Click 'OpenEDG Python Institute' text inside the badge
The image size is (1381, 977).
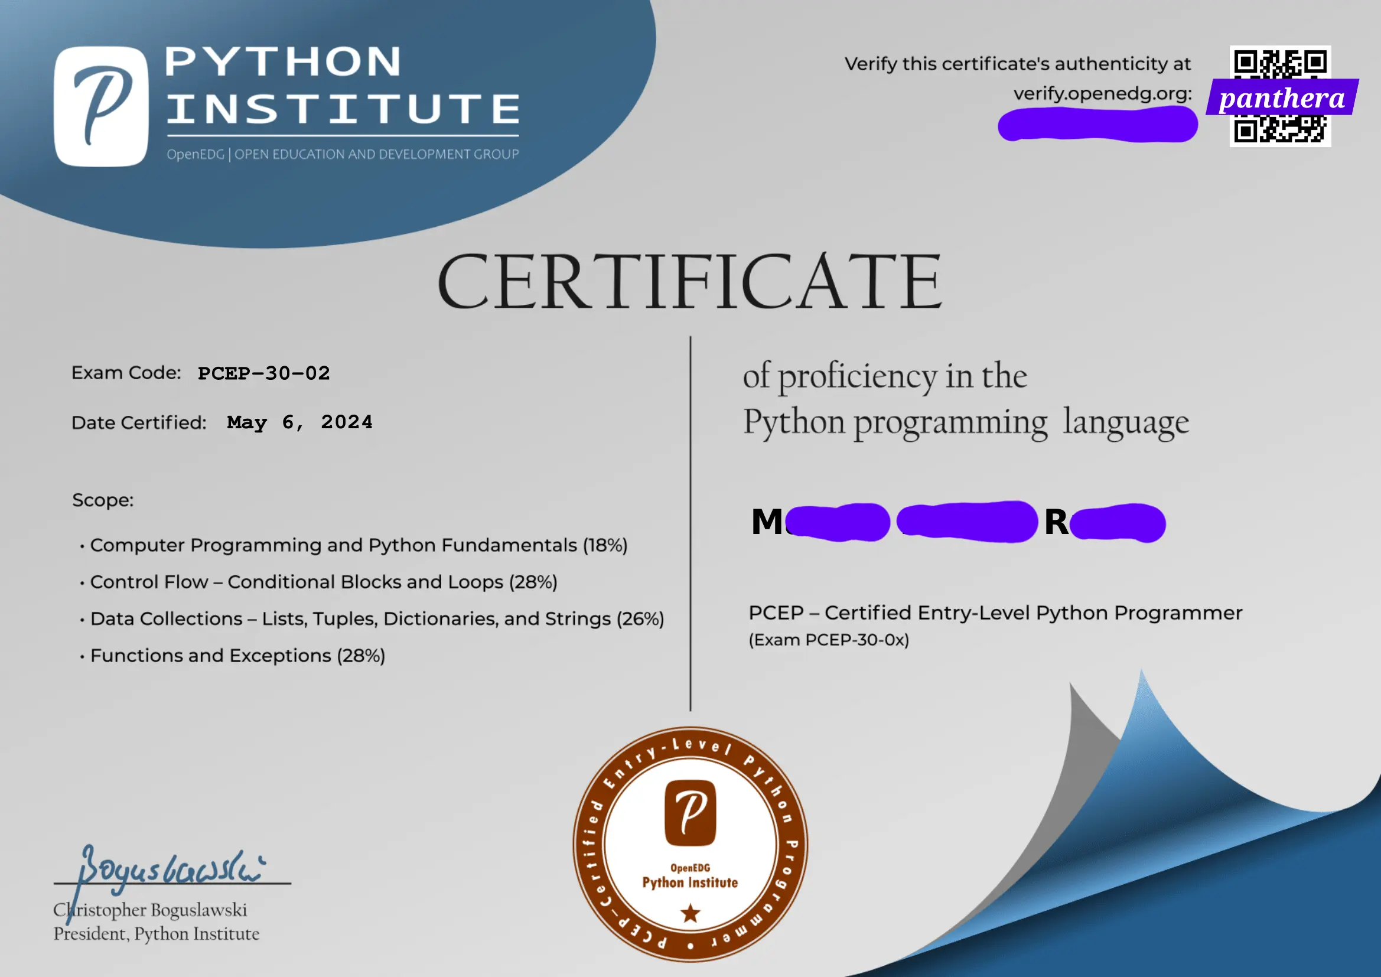click(x=690, y=876)
